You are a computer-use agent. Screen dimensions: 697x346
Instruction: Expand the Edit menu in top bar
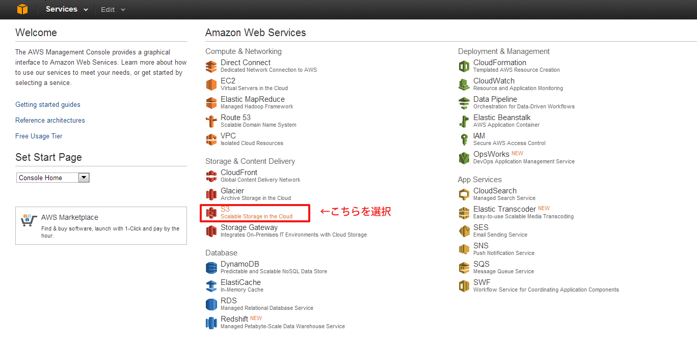(113, 10)
